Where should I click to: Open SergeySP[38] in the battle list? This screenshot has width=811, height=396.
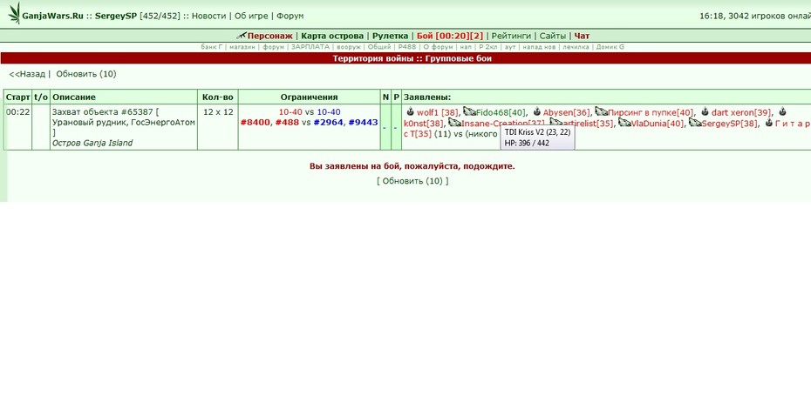(x=730, y=124)
